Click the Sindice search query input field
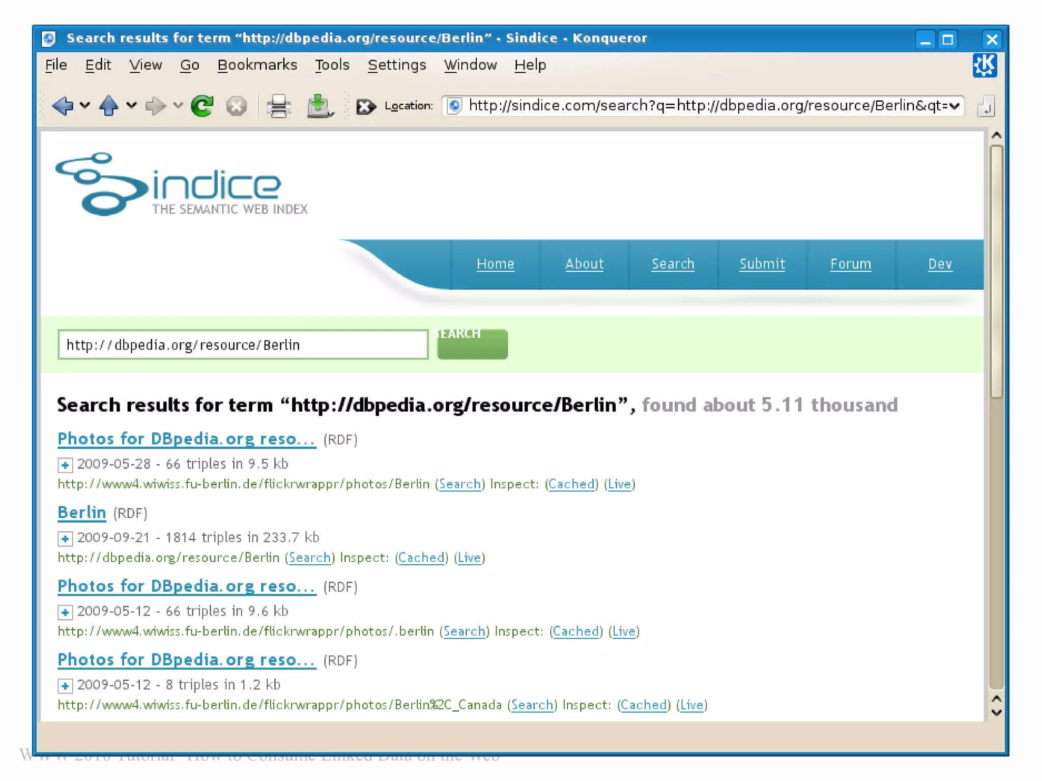1042x781 pixels. pyautogui.click(x=243, y=344)
